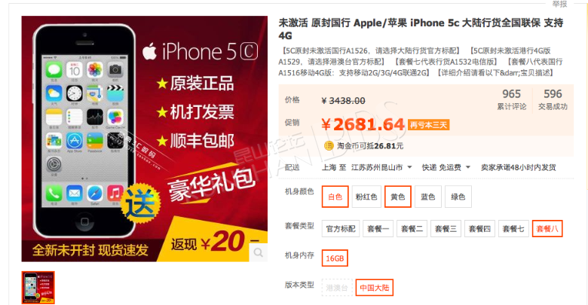View the 596 交易成功 transactions count
Image resolution: width=588 pixels, height=305 pixels.
point(553,99)
